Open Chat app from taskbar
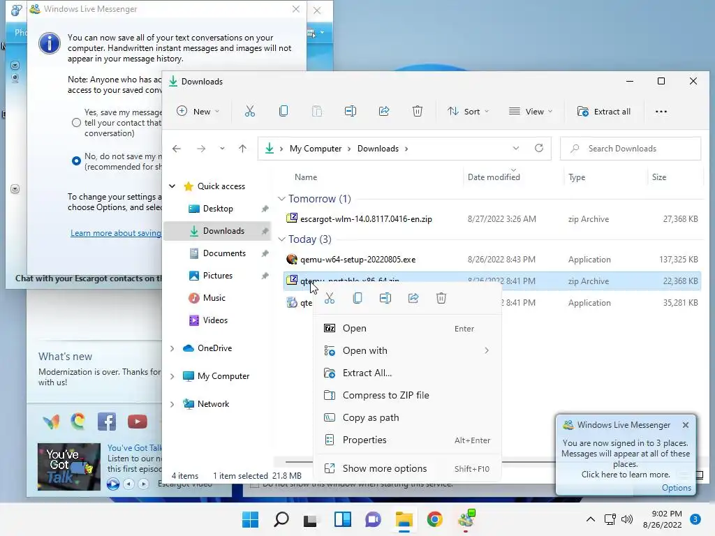 373,519
